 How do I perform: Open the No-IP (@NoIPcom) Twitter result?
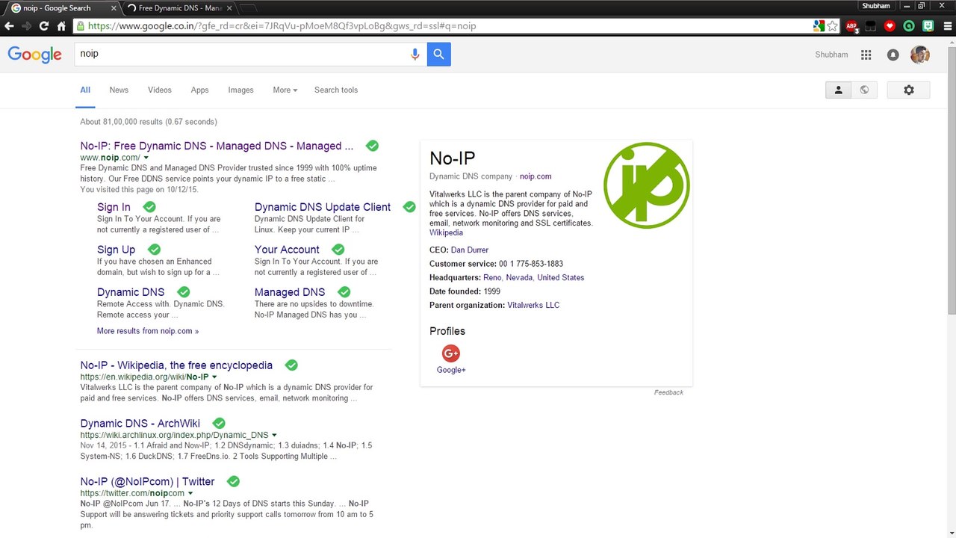click(147, 481)
